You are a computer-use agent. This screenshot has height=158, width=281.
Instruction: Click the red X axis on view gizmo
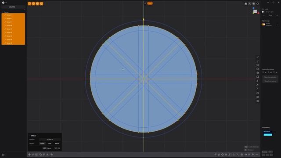(259, 13)
